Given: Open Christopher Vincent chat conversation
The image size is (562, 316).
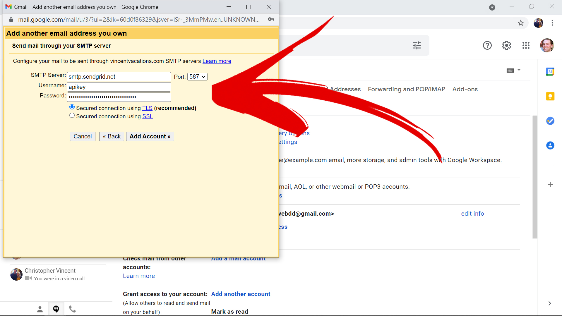Looking at the screenshot, I should coord(58,274).
